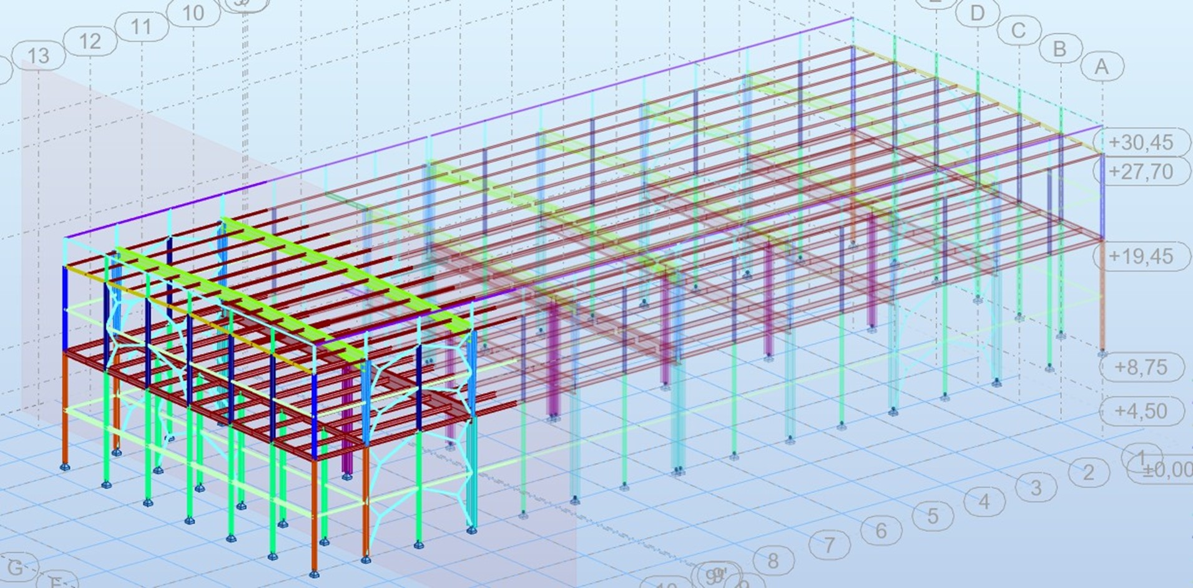Click the +4,50 level label
The height and width of the screenshot is (588, 1193).
tap(1141, 411)
